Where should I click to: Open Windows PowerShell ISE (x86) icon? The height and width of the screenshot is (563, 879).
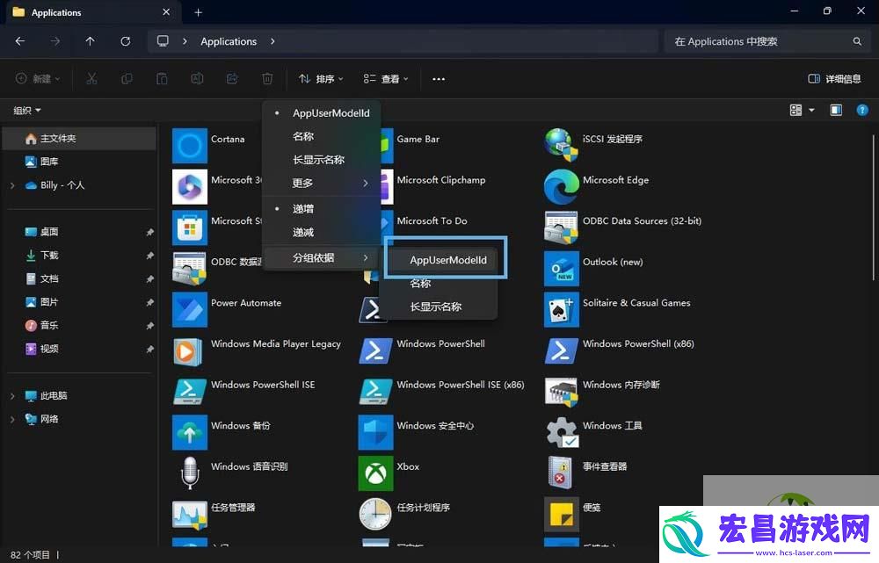(375, 391)
